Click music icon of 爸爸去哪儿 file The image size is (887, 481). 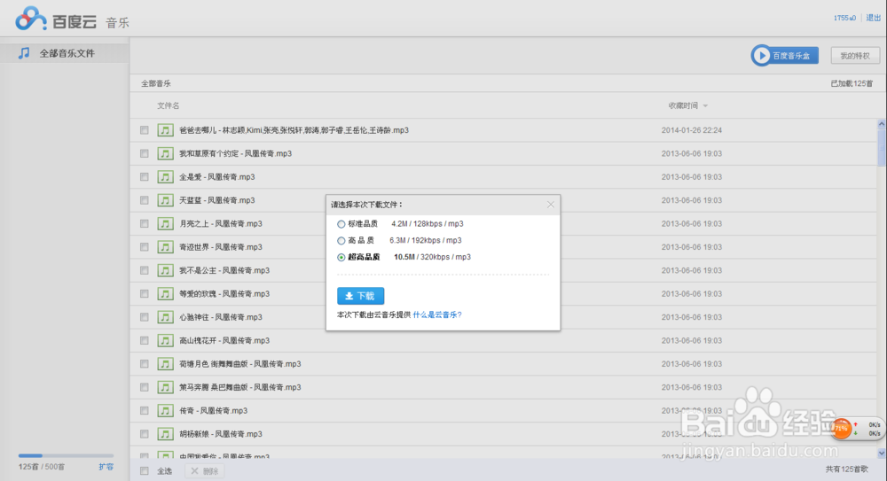(x=165, y=130)
